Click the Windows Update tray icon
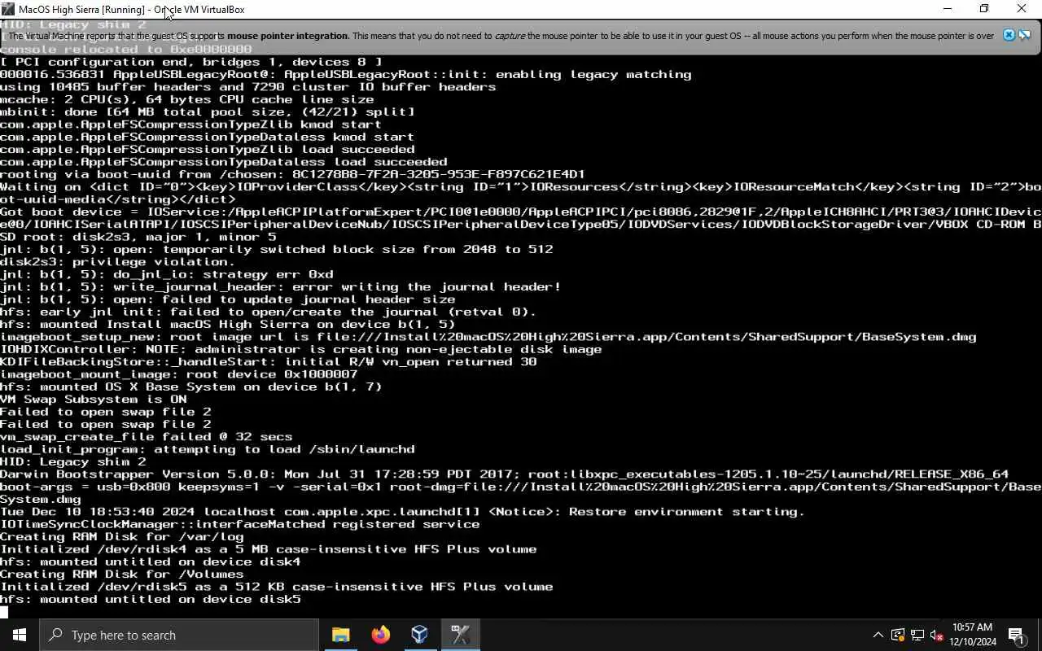The image size is (1042, 651). coord(898,635)
